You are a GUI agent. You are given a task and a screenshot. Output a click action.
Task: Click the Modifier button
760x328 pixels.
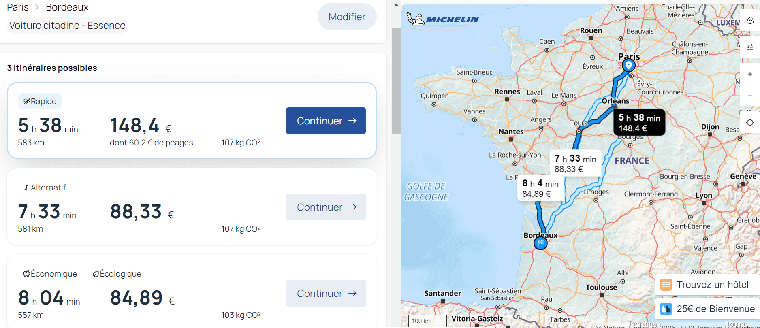click(x=347, y=17)
